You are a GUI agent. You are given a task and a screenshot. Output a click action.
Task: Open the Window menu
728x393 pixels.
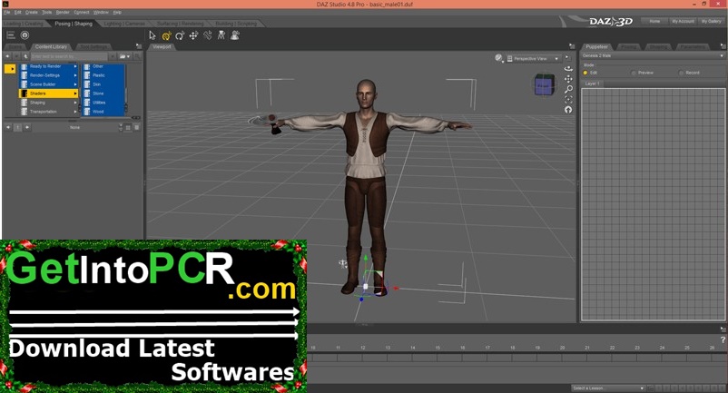(x=101, y=12)
